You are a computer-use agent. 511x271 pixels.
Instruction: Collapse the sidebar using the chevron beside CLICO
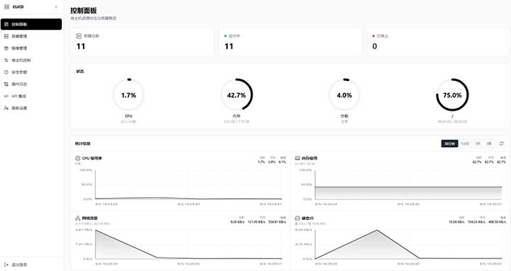[x=56, y=7]
